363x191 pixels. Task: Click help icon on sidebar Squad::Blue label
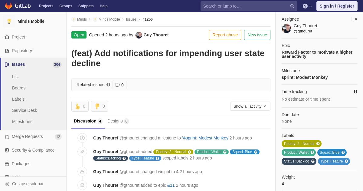[x=343, y=152]
